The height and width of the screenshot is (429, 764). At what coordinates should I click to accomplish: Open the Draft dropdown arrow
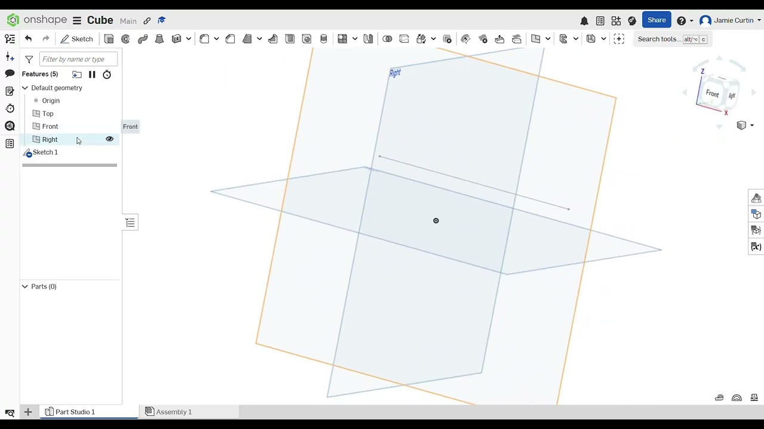(260, 39)
